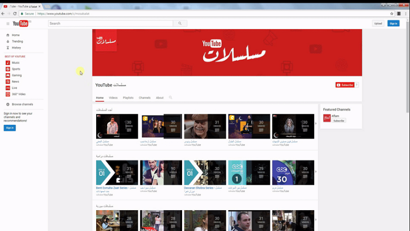
Task: Click inside the Search input field
Action: [x=110, y=24]
